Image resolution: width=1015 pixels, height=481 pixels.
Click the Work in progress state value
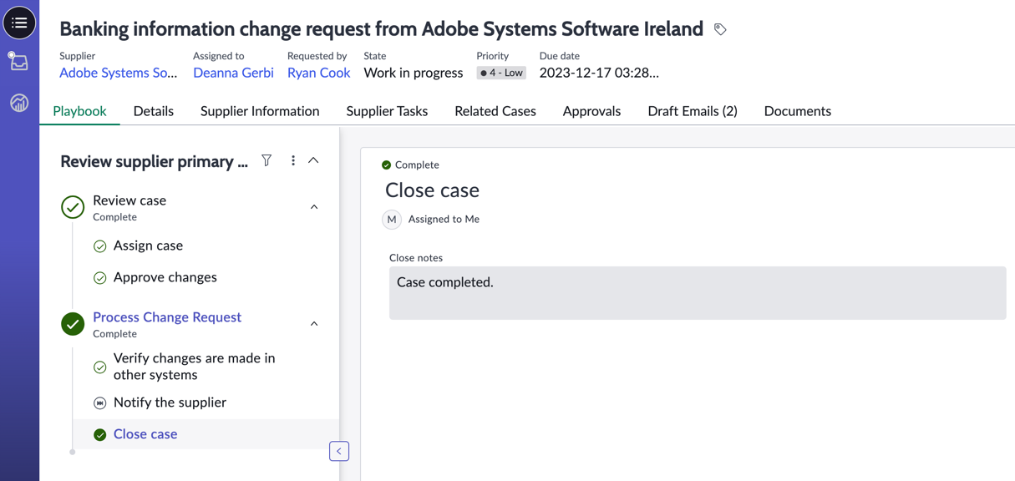point(414,73)
